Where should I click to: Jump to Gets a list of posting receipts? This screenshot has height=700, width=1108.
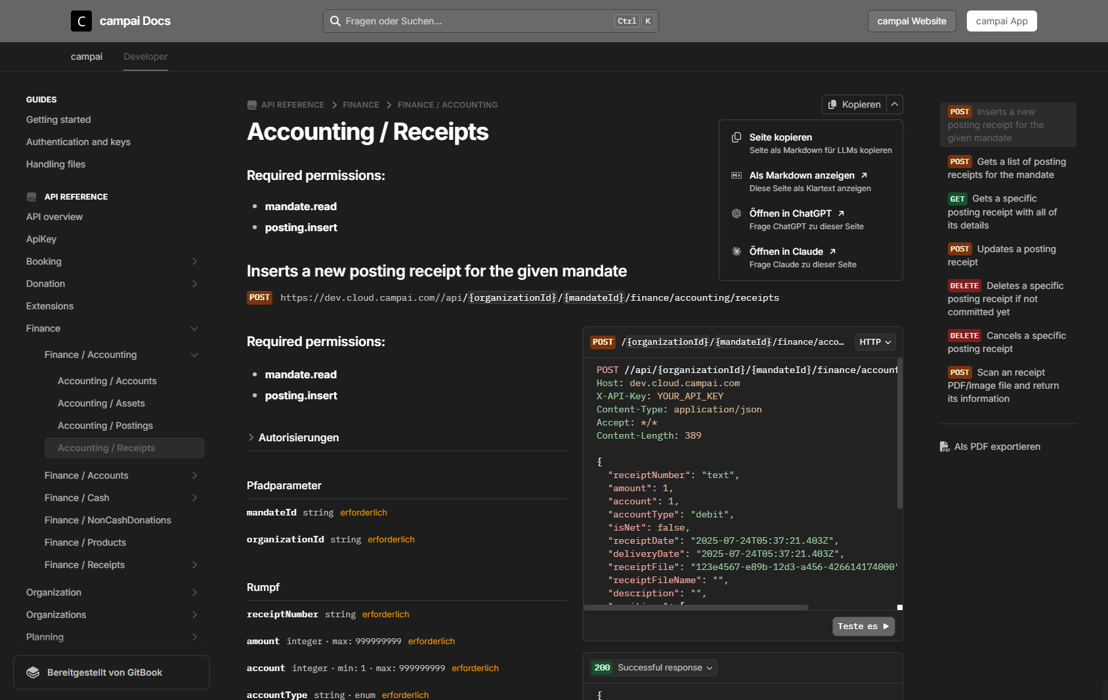[x=1008, y=168]
